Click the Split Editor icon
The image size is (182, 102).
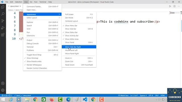(174, 6)
